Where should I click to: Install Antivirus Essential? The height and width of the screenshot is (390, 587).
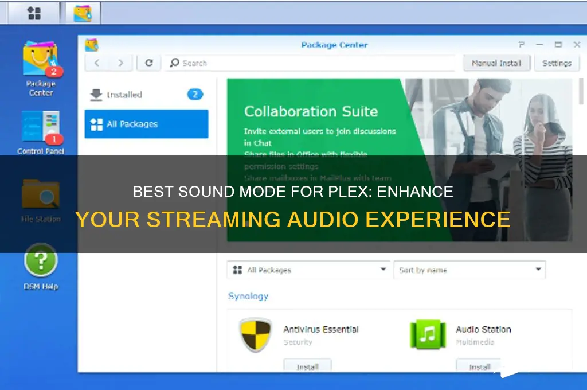tap(307, 366)
